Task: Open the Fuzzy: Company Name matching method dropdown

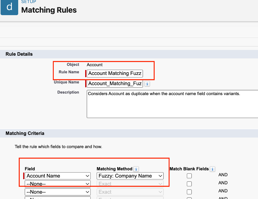Action: 130,176
